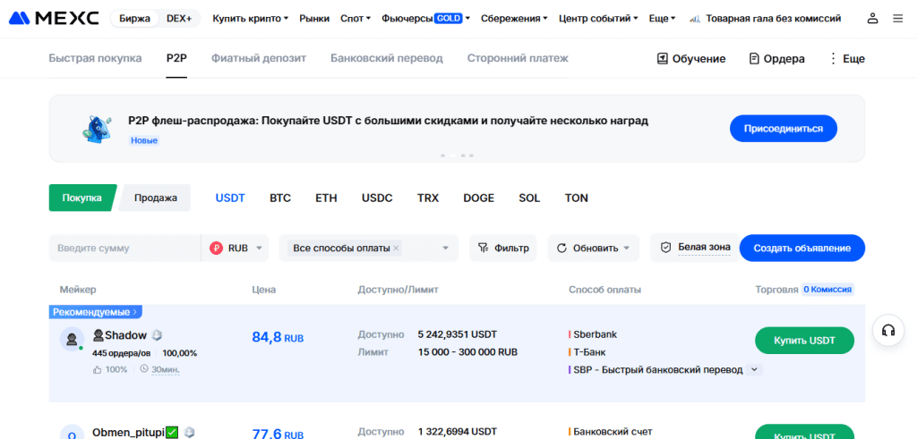This screenshot has width=917, height=439.
Task: Click the Фильтр funnel icon
Action: (x=483, y=248)
